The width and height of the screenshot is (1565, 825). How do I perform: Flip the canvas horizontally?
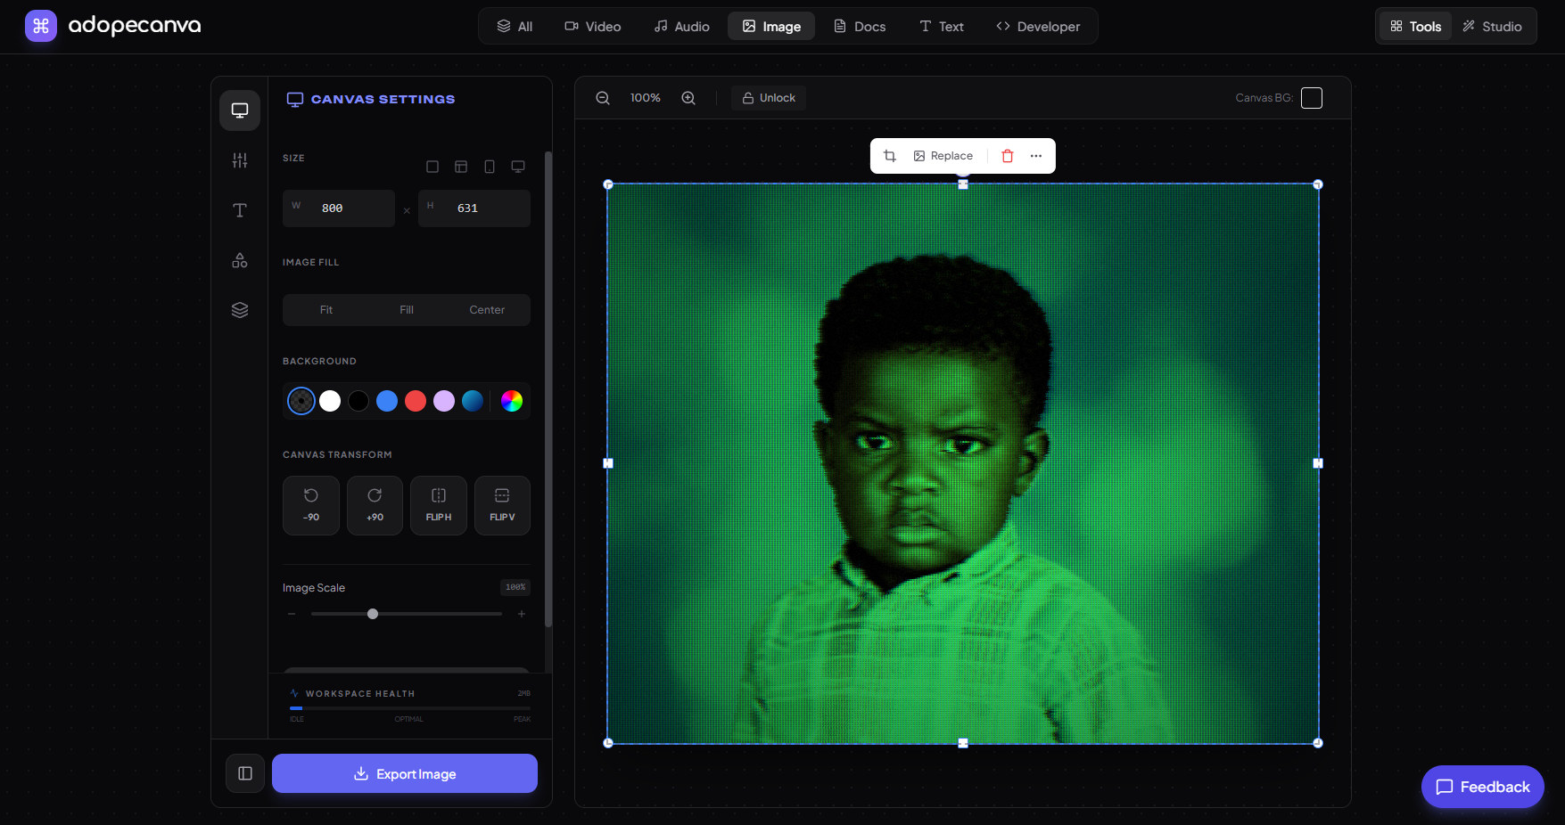click(438, 505)
